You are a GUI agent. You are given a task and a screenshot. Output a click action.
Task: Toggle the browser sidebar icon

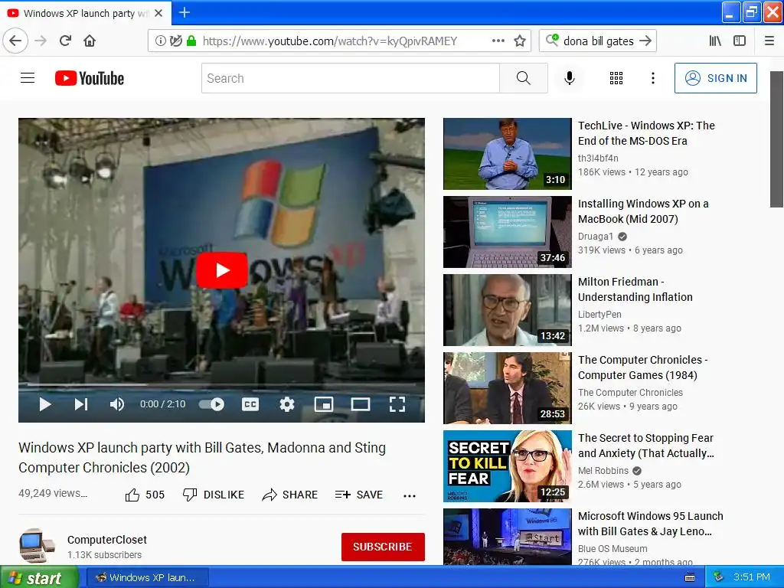pyautogui.click(x=740, y=41)
